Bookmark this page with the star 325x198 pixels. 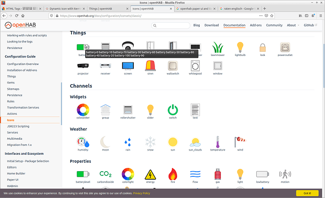[272, 16]
